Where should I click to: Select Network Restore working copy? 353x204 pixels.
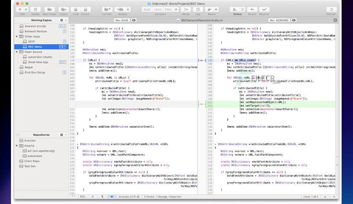pos(41,32)
